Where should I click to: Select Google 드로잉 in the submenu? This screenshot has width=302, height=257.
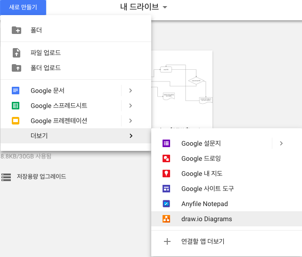(x=227, y=158)
